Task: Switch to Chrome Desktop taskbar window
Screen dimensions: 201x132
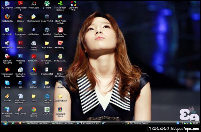Action: (x=138, y=123)
